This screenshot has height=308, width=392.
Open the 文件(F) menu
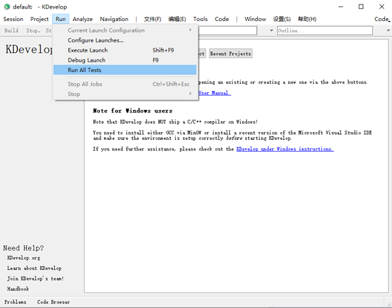click(152, 19)
